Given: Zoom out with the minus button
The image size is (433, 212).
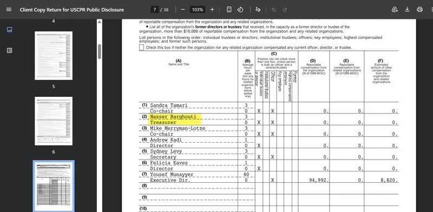Looking at the screenshot, I should pos(183,9).
